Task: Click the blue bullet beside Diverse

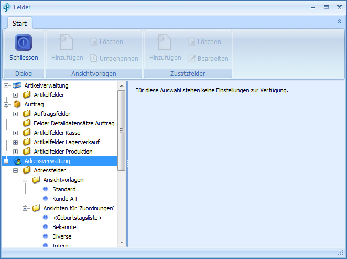Action: tap(46, 236)
